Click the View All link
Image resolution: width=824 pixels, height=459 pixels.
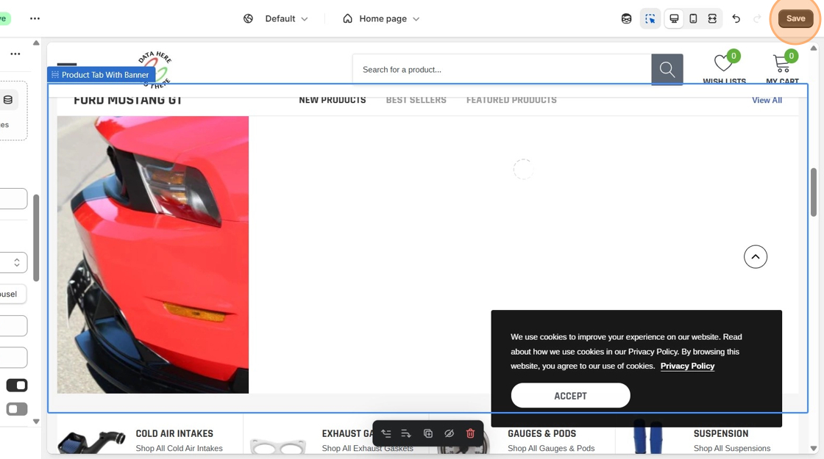[x=767, y=100]
